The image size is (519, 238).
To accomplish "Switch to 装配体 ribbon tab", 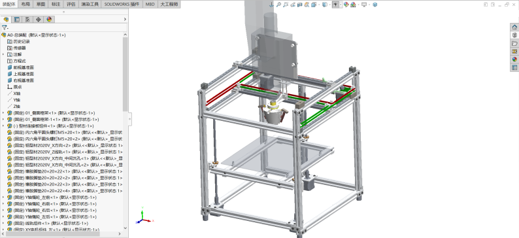I will coord(8,5).
